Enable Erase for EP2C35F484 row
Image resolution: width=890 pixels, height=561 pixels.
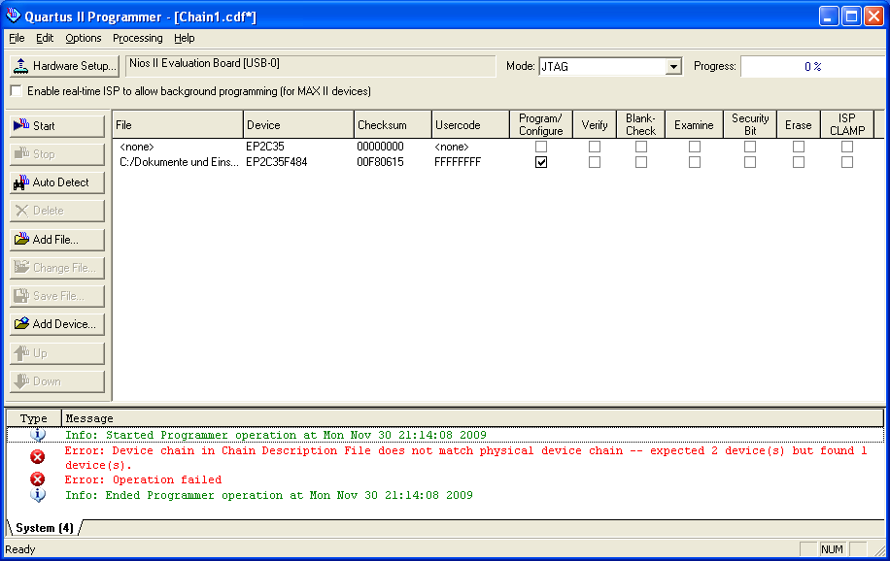point(798,162)
